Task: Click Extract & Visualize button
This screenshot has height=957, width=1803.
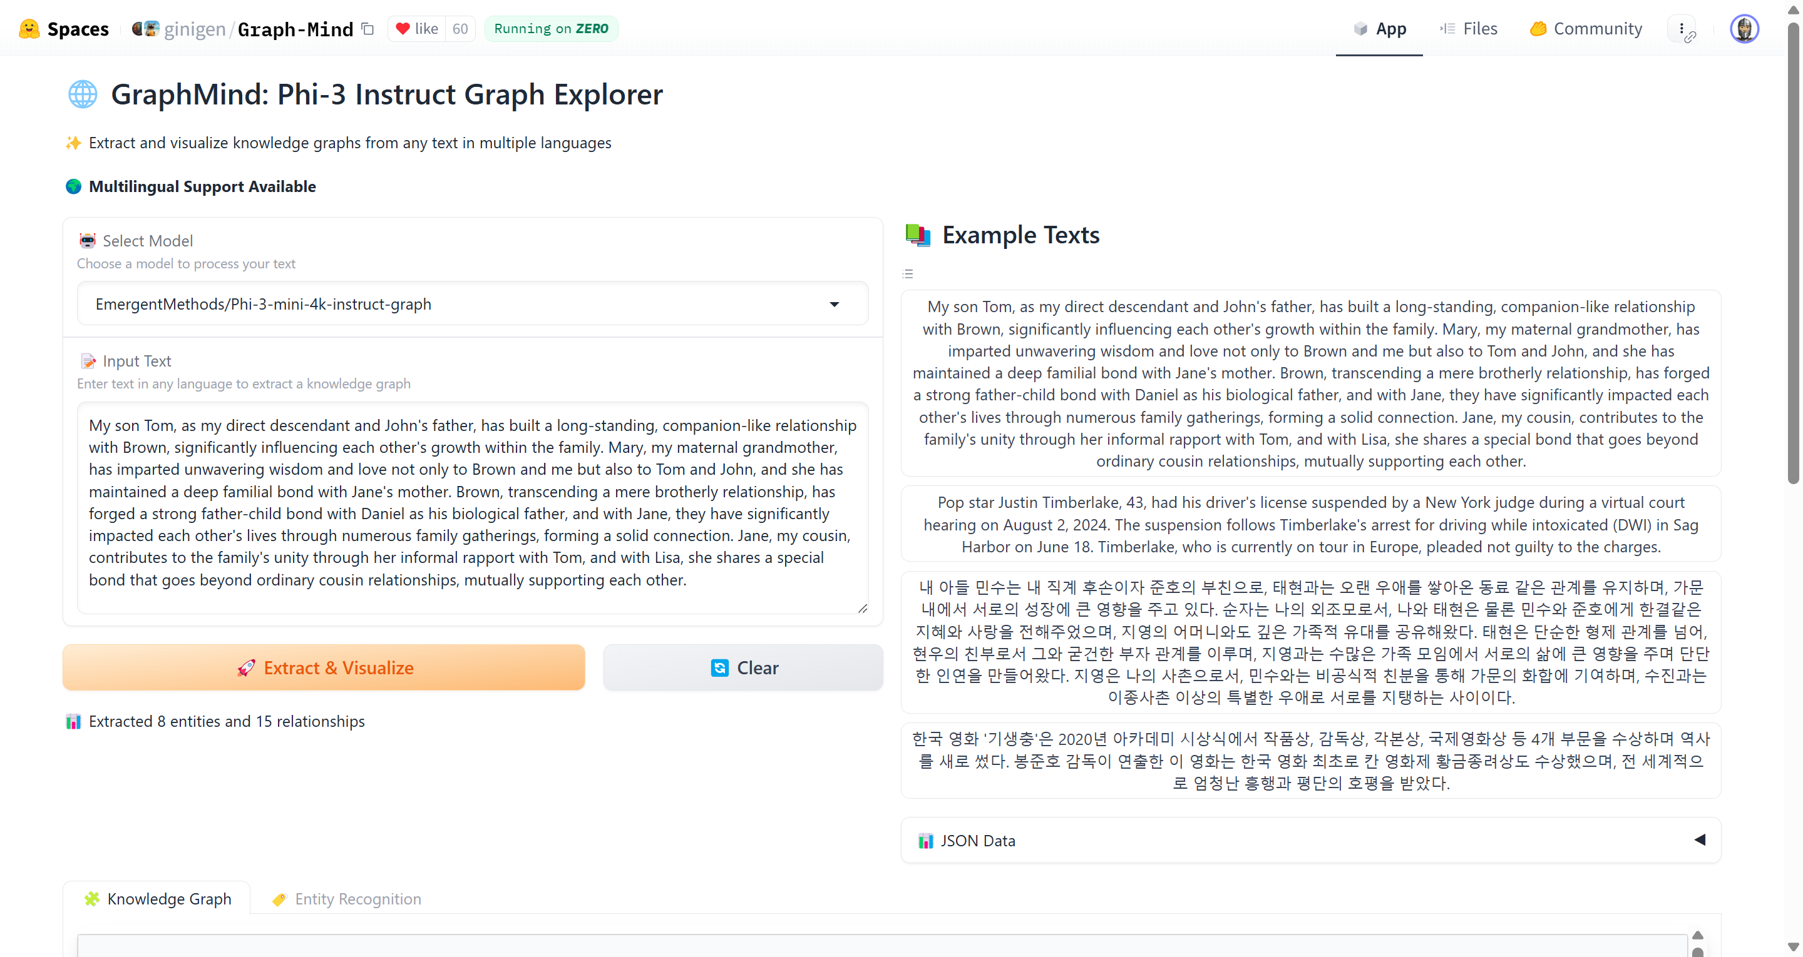Action: (x=324, y=667)
